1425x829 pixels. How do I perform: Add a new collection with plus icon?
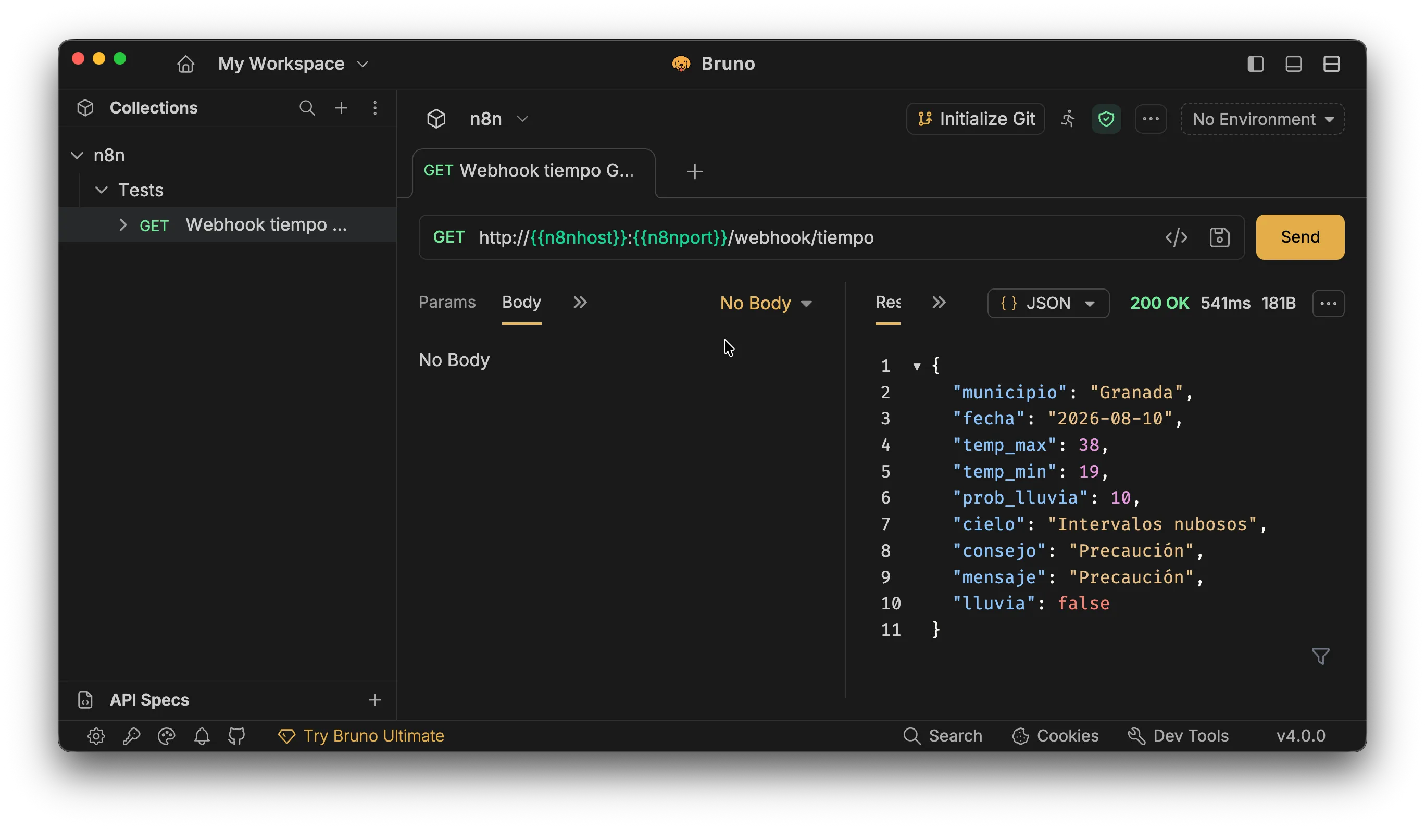pos(341,108)
